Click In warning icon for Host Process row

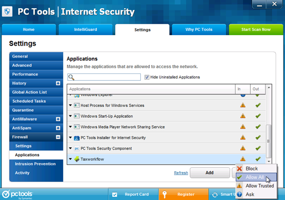pyautogui.click(x=243, y=105)
